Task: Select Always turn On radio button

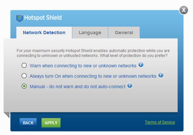Action: click(x=24, y=76)
